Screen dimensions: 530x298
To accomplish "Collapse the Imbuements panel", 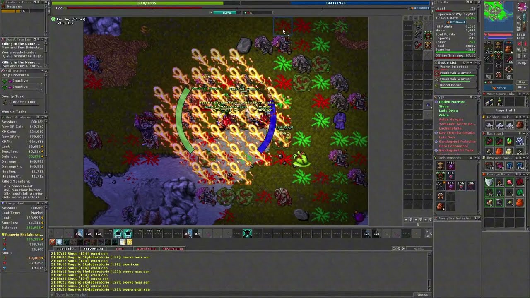I will coord(475,158).
